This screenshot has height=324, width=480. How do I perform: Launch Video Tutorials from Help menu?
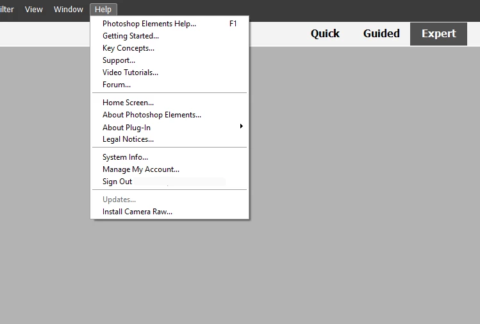click(170, 72)
